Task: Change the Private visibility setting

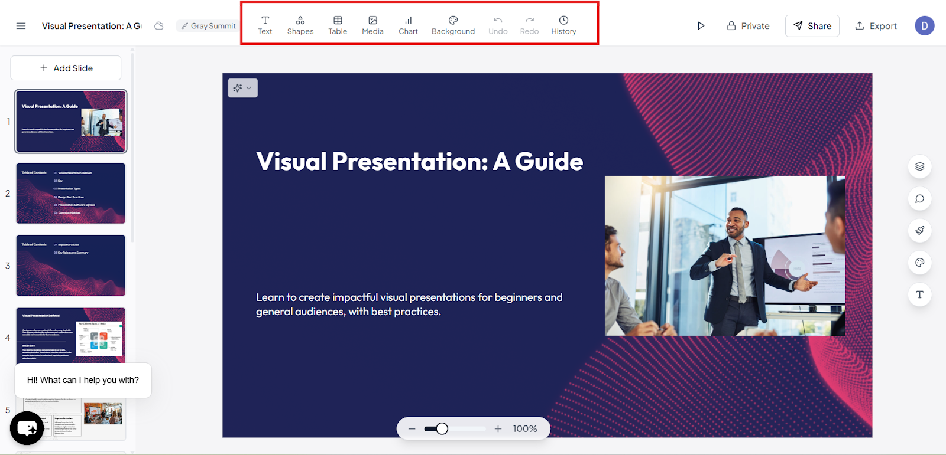Action: click(x=748, y=26)
